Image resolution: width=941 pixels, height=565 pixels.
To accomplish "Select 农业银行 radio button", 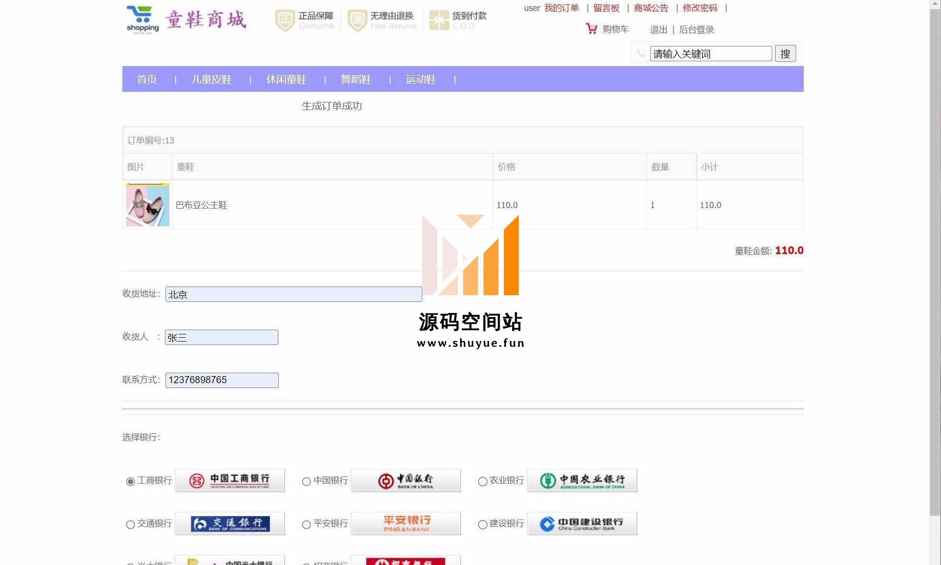I will point(482,481).
